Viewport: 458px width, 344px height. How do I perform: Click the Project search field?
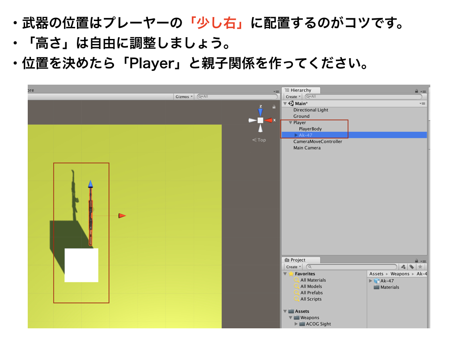pos(352,267)
